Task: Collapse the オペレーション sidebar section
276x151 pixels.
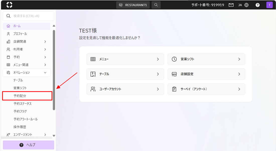Action: (x=45, y=73)
